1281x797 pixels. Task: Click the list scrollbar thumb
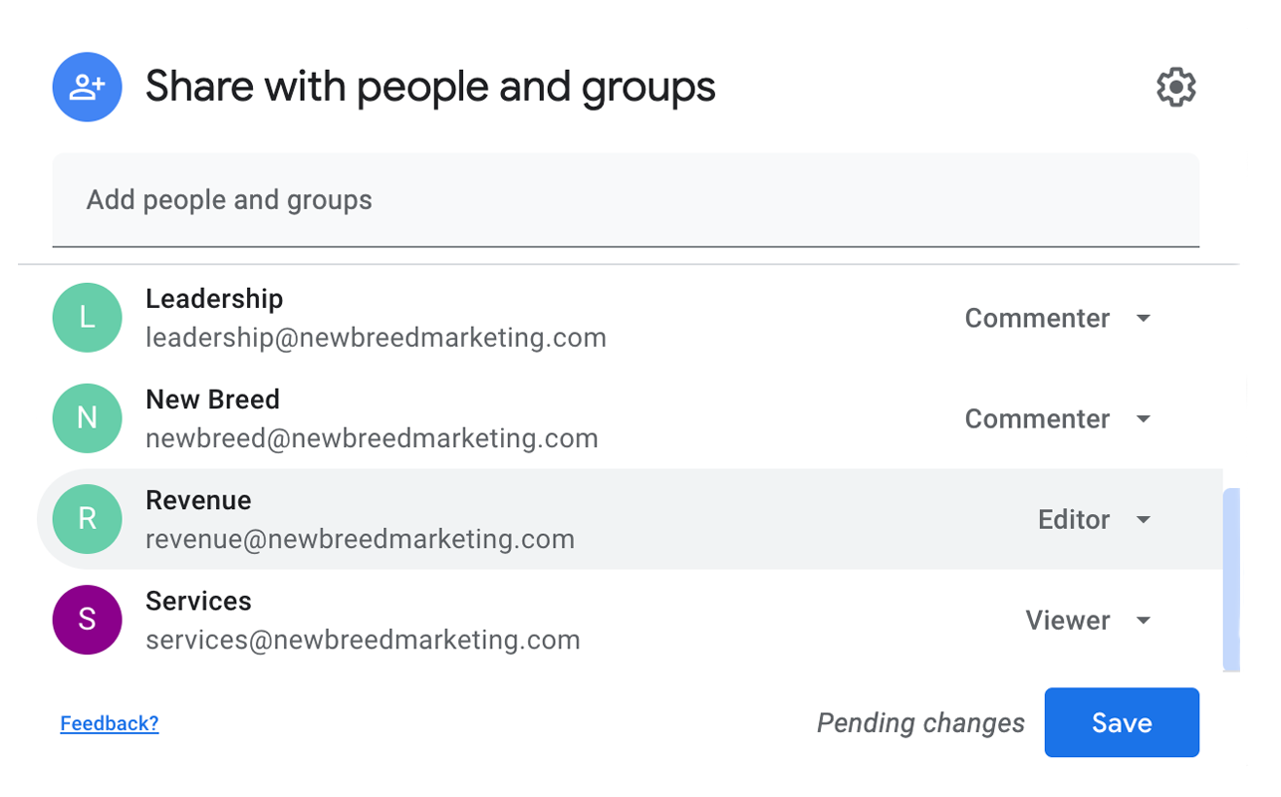(x=1231, y=578)
